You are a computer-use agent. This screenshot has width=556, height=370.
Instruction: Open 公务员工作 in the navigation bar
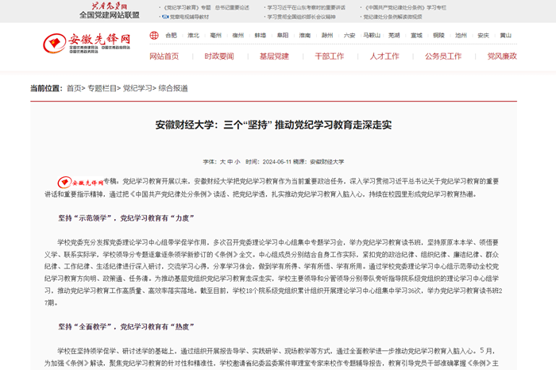click(x=443, y=56)
